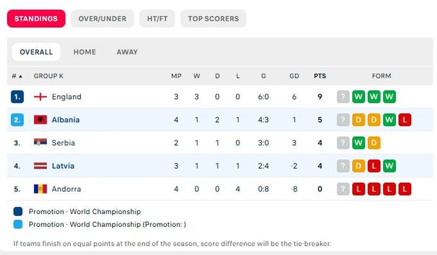Select the Away standings filter

127,52
